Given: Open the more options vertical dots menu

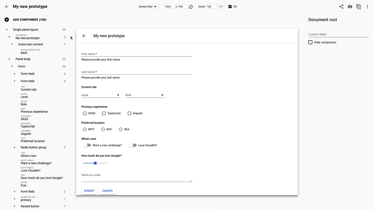Looking at the screenshot, I should [367, 7].
